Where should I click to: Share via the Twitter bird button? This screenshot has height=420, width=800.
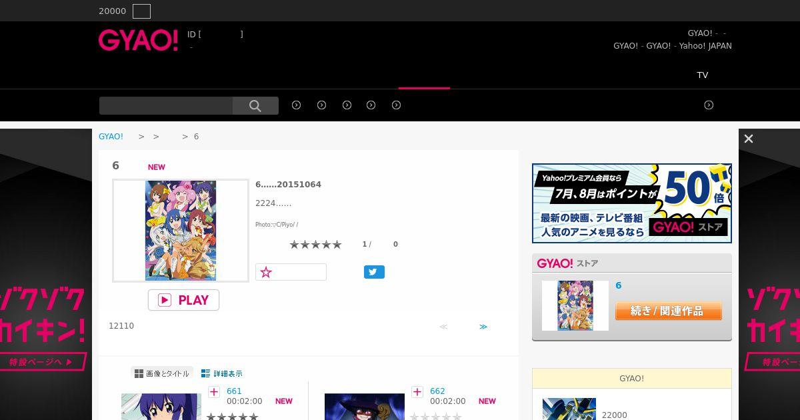pos(374,272)
